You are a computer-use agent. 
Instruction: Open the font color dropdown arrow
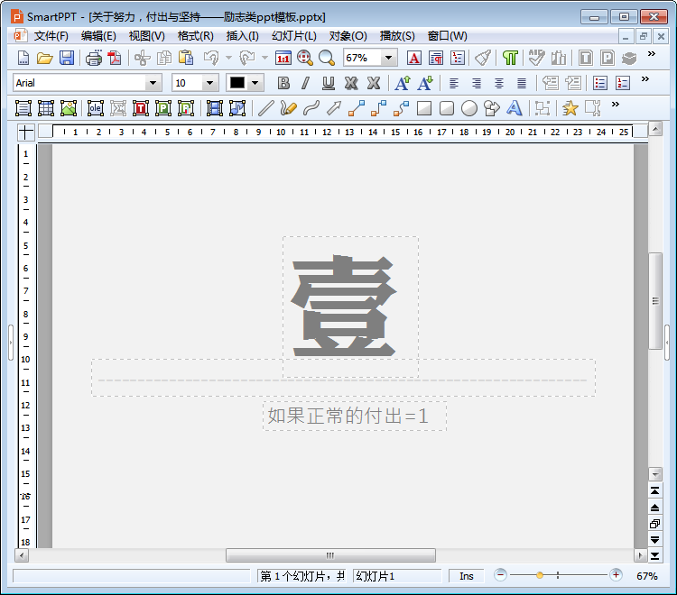pos(255,83)
